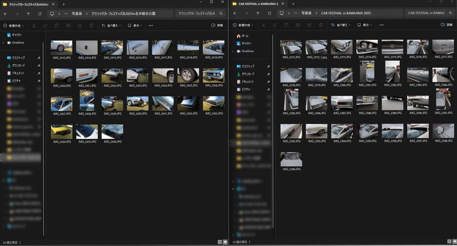This screenshot has width=457, height=246.
Task: Click refresh in the left Explorer window
Action: tap(40, 13)
